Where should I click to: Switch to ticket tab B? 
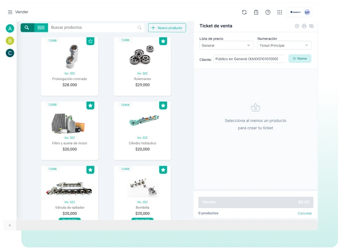[10, 41]
